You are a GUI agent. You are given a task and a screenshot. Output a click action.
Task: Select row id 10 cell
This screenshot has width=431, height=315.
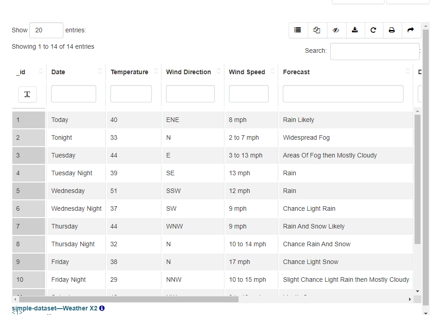[x=28, y=279]
